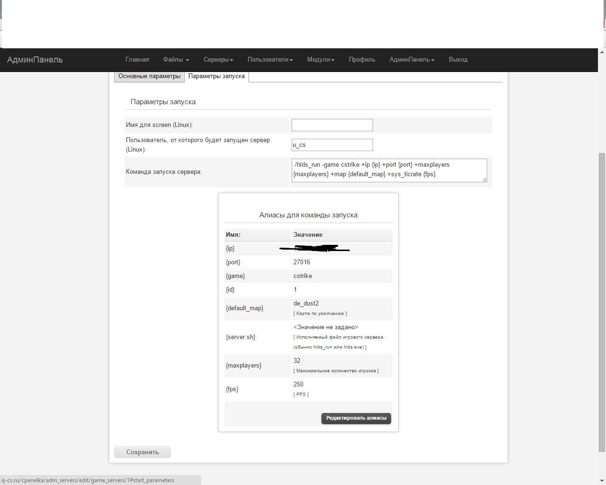Screen dimensions: 606x485
Task: Select the Параметры запуска tab
Action: pos(216,76)
